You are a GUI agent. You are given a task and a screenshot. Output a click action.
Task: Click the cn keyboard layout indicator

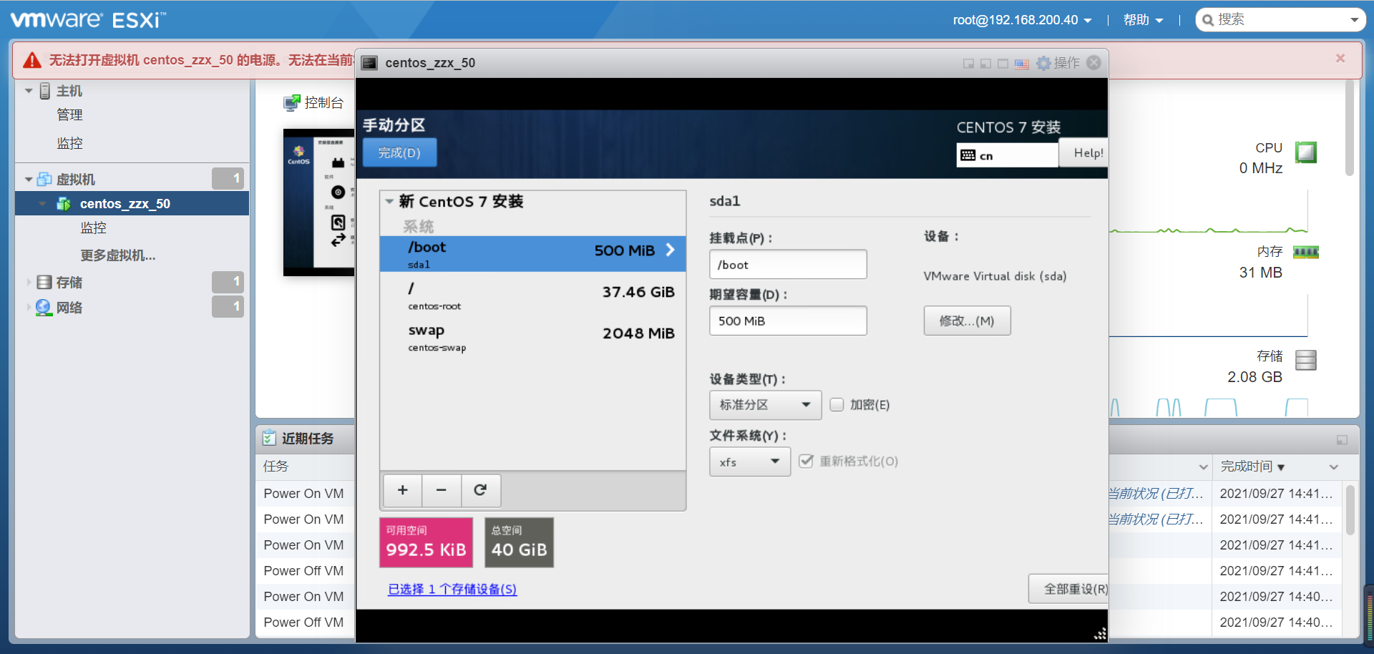(1007, 155)
